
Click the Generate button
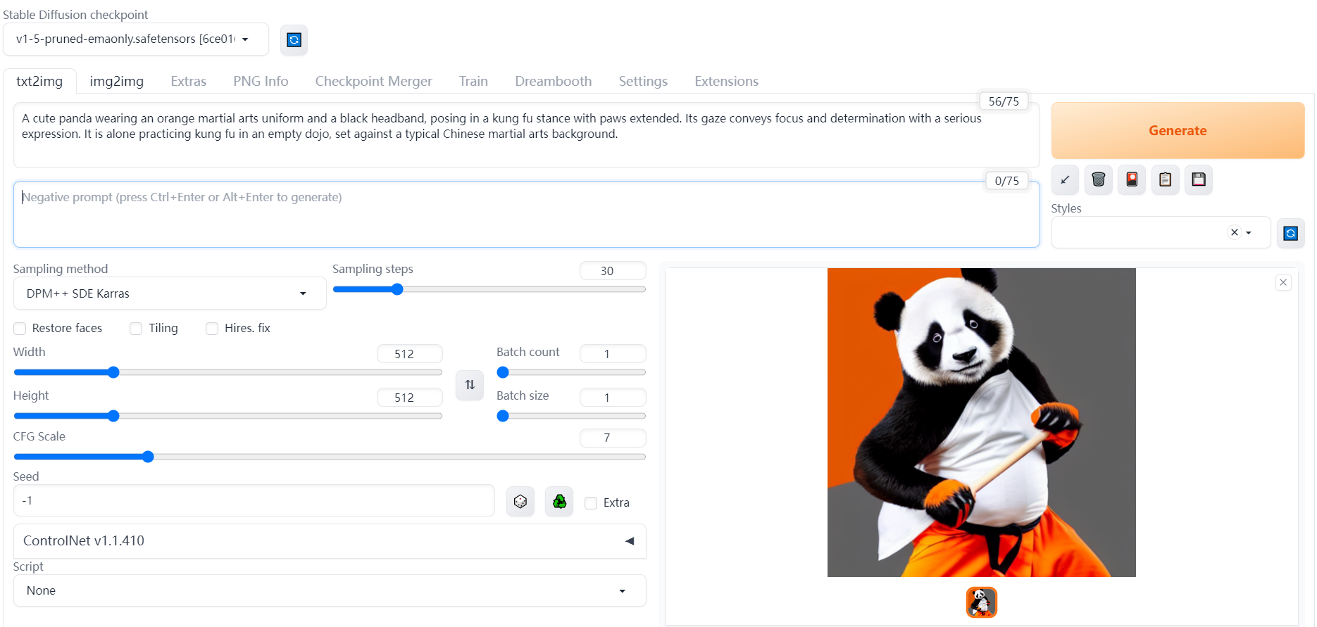click(1178, 130)
